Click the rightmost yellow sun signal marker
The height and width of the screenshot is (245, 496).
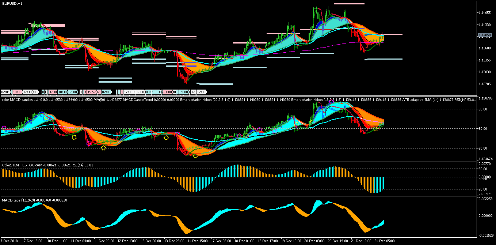click(375, 129)
